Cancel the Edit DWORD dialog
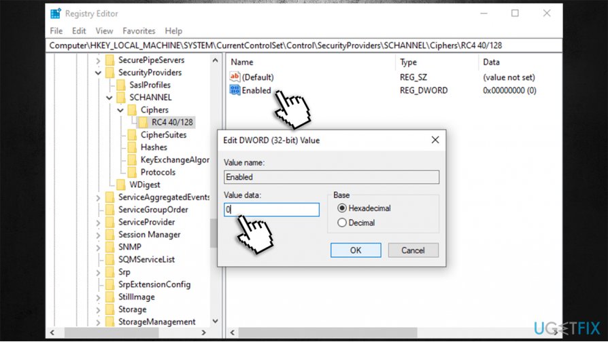Viewport: 608px width, 342px height. tap(413, 250)
